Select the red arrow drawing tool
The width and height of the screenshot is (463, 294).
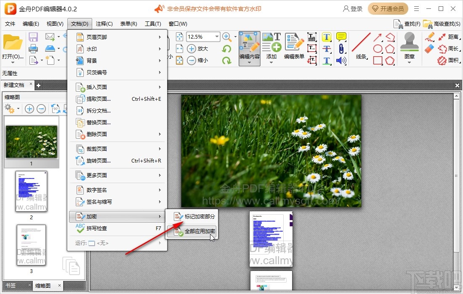(378, 37)
